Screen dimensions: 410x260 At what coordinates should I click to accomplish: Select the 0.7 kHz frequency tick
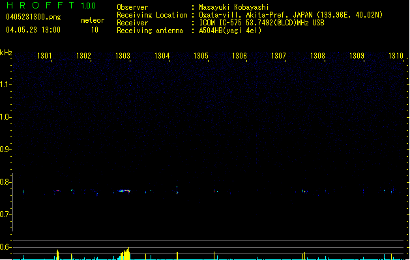coord(6,214)
